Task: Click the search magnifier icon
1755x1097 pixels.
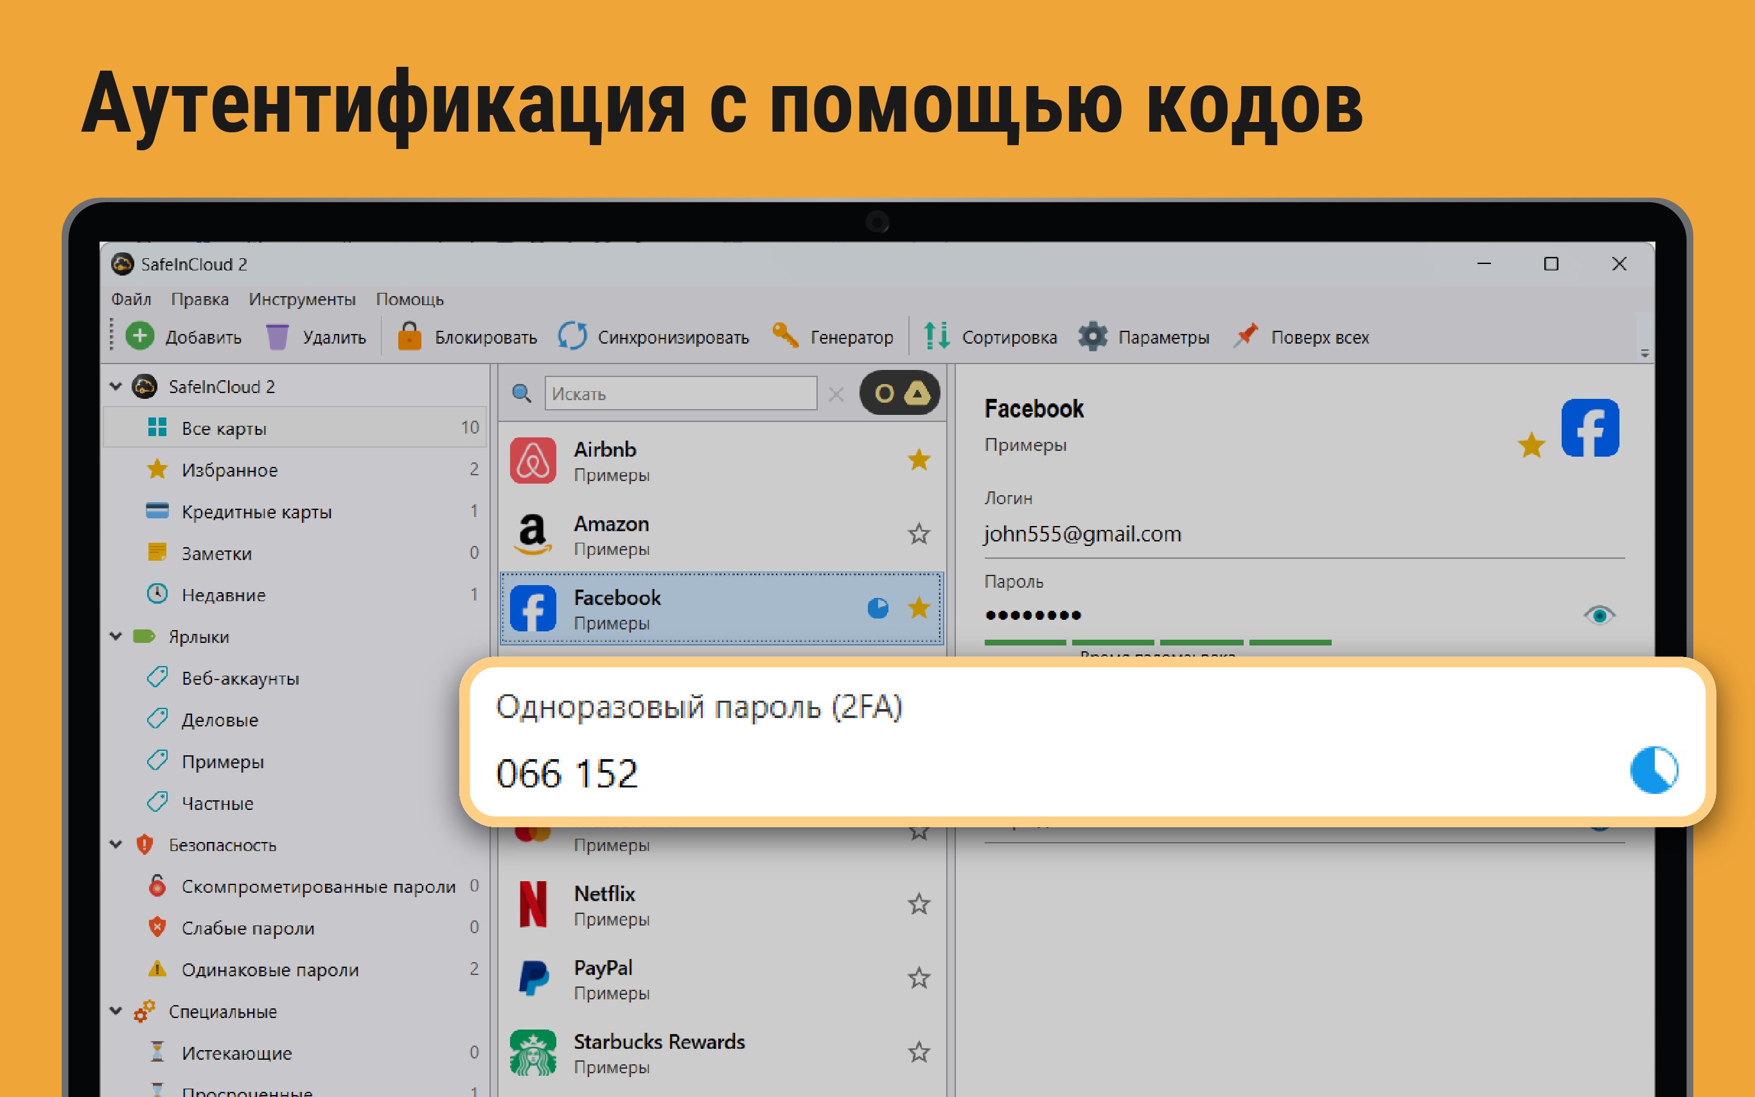Action: tap(521, 393)
